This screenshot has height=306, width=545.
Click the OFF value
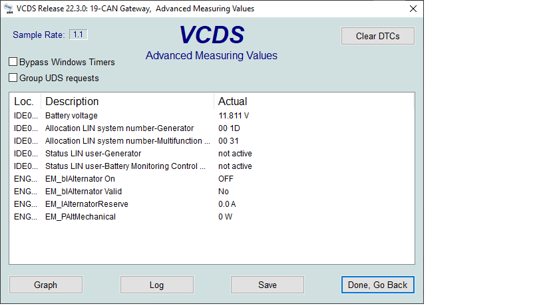[226, 179]
